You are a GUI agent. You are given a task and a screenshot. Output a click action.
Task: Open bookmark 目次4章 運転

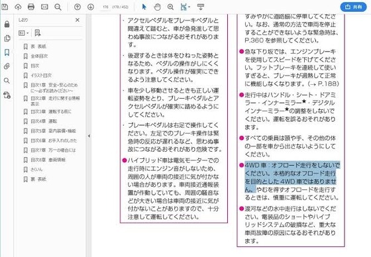[x=44, y=121]
